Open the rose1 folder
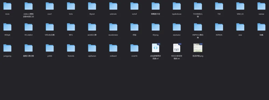Image resolution: width=269 pixels, height=100 pixels. [50, 6]
